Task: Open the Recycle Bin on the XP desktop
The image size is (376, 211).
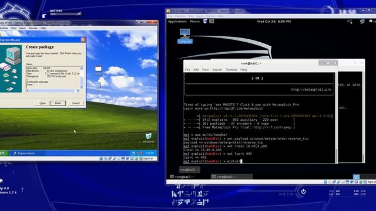Action: [149, 138]
